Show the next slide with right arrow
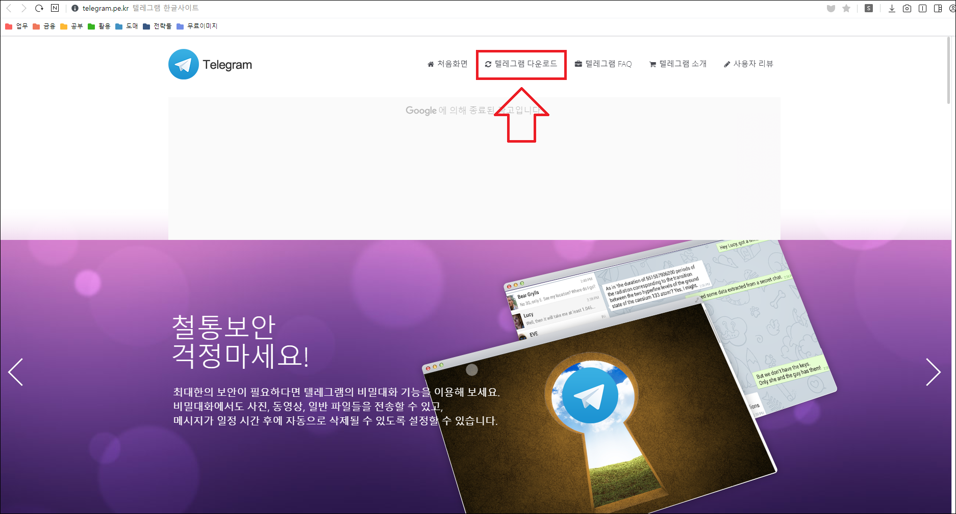The height and width of the screenshot is (514, 956). [933, 372]
